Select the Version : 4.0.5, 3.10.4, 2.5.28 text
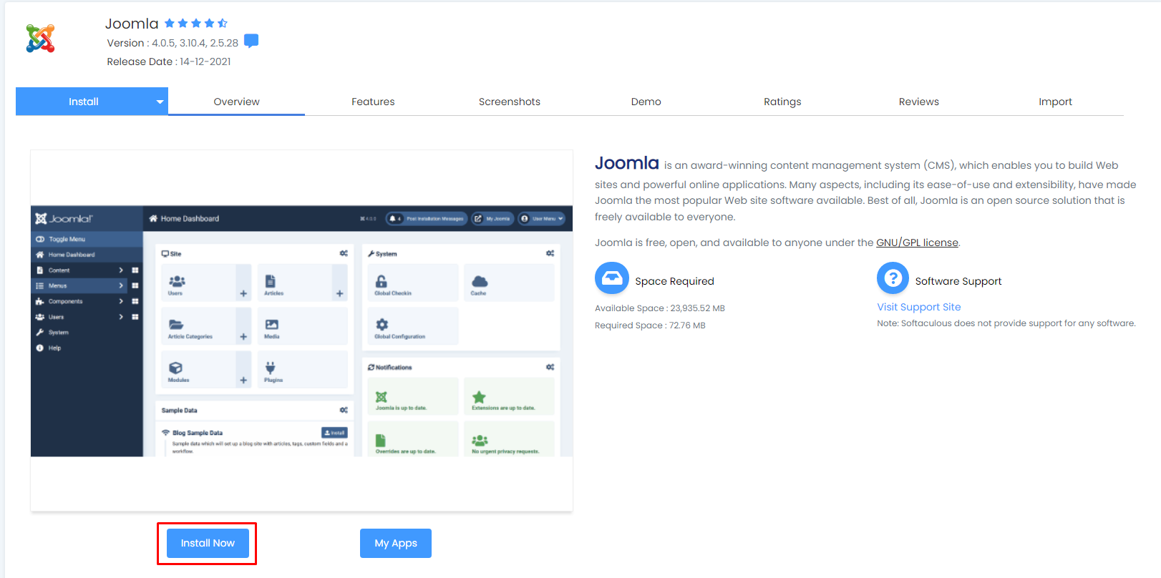 [173, 43]
